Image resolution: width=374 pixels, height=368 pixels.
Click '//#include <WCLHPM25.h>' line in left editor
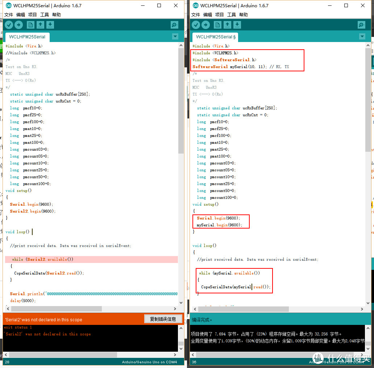point(30,53)
